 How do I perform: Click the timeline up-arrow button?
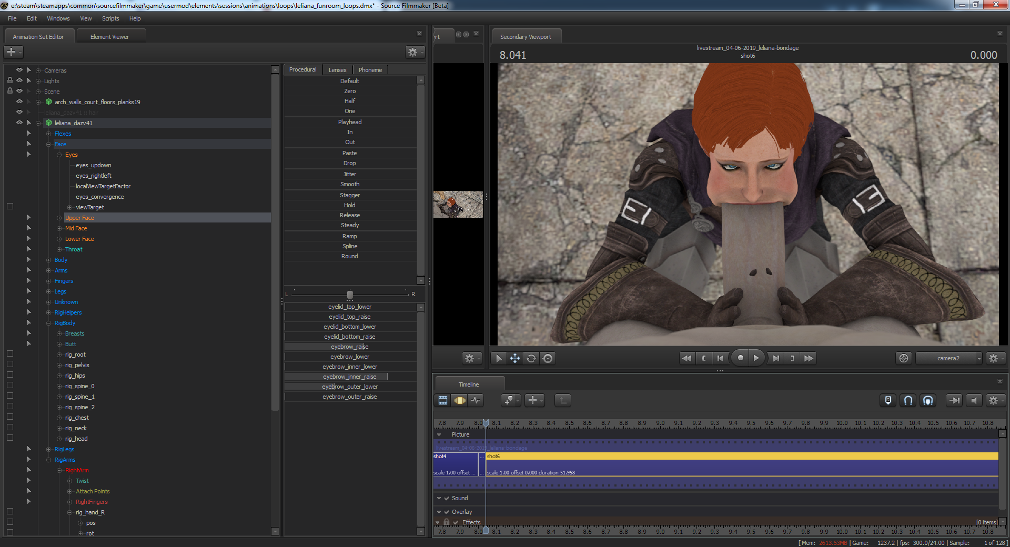pyautogui.click(x=562, y=400)
